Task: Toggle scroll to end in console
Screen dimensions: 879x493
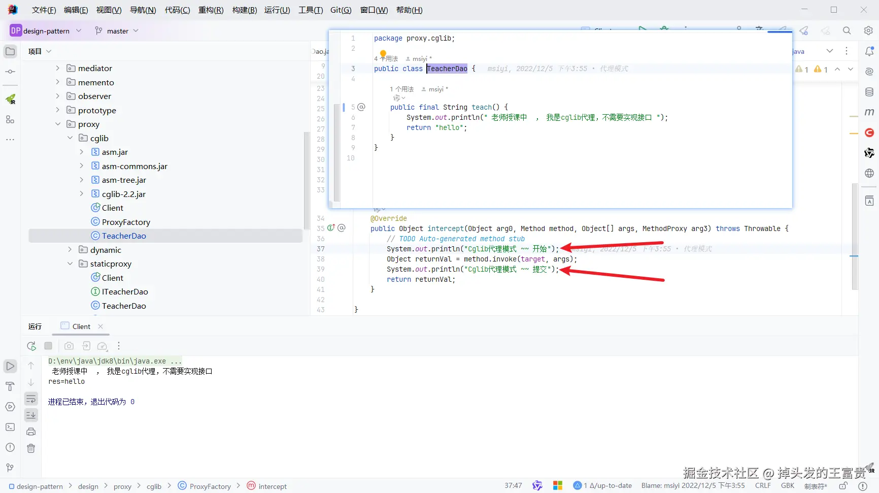Action: [31, 415]
